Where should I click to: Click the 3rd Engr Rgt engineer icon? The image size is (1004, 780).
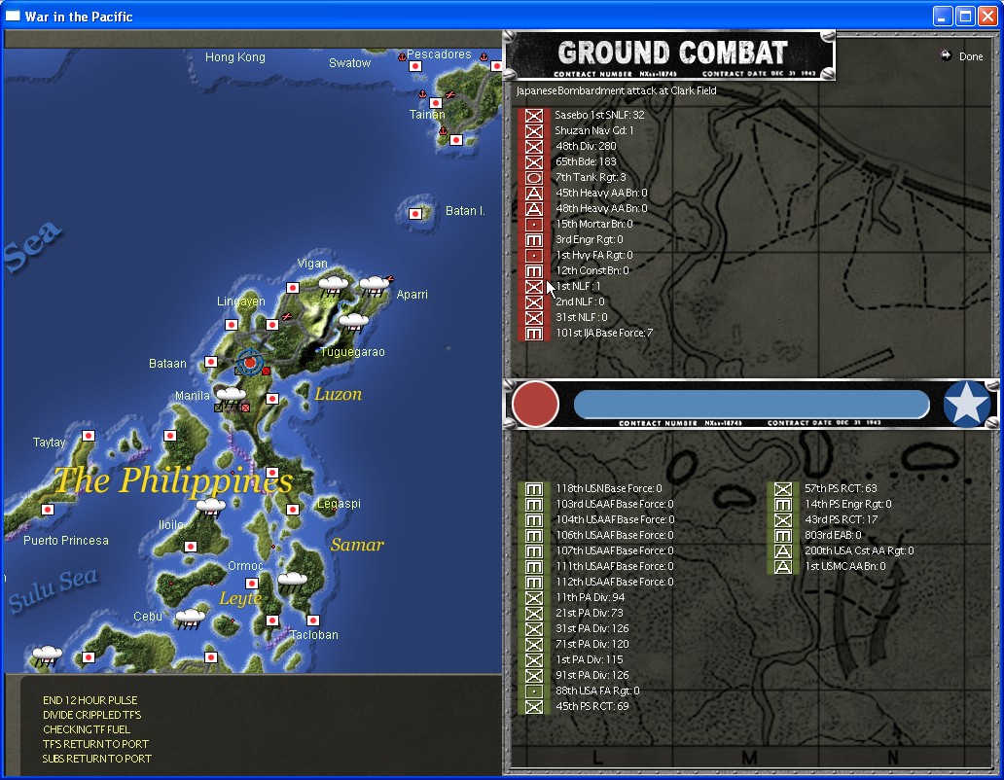(534, 240)
